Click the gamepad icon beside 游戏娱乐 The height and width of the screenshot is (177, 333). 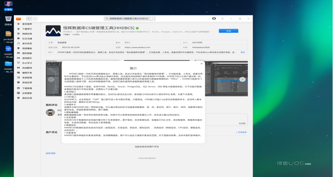tap(18, 58)
